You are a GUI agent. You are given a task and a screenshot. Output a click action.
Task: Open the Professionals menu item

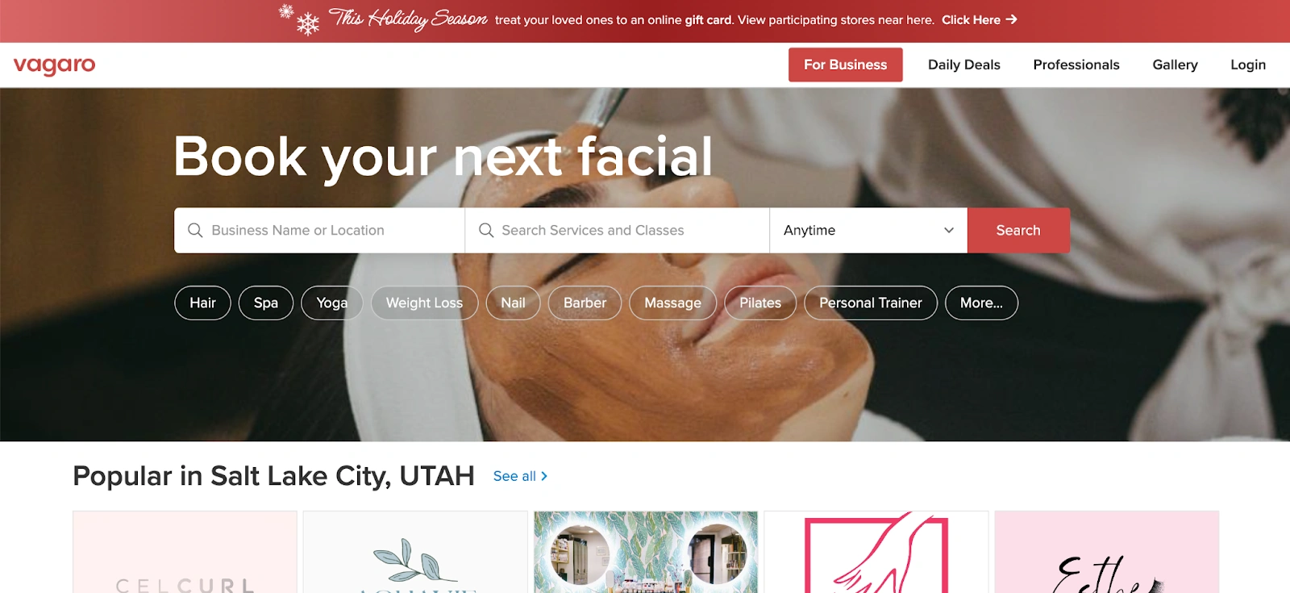tap(1076, 65)
